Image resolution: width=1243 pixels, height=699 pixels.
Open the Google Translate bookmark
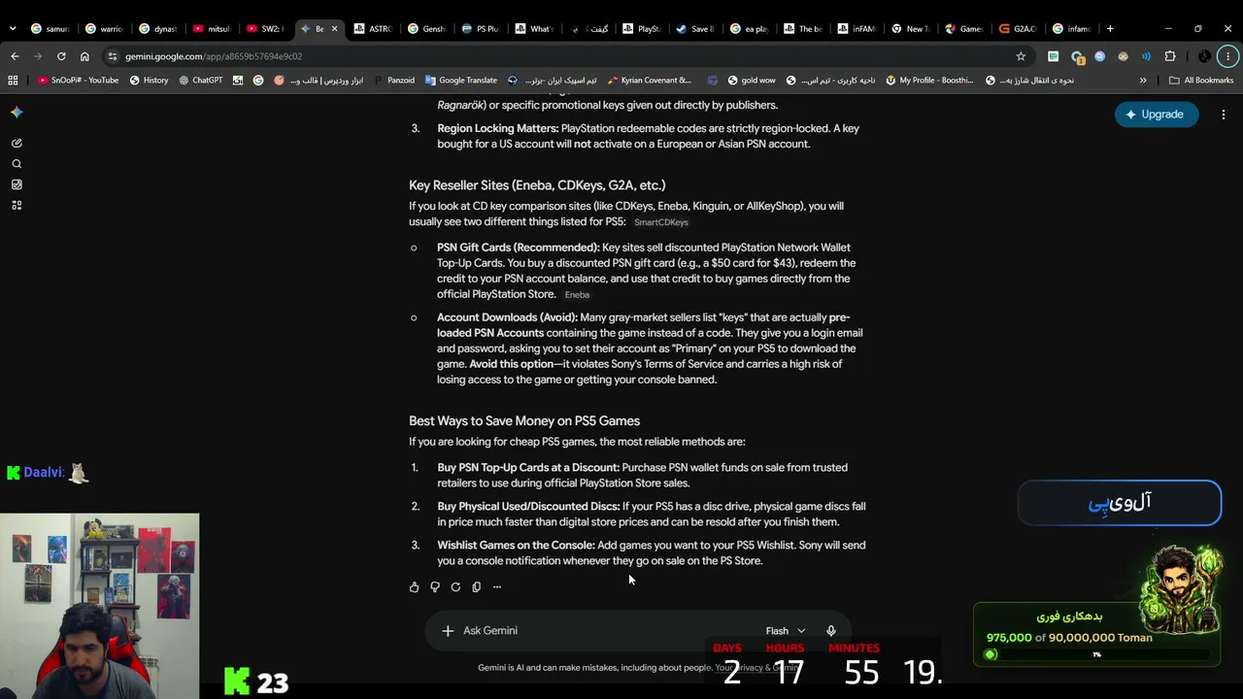(x=460, y=81)
